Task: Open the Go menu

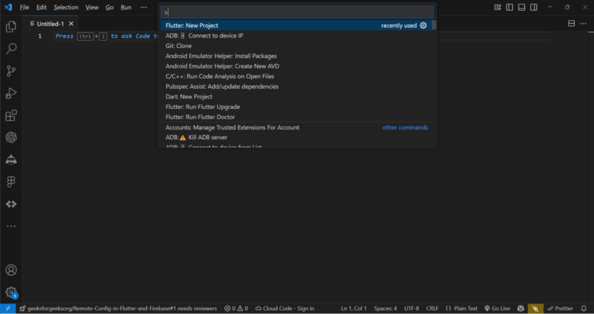Action: point(109,7)
